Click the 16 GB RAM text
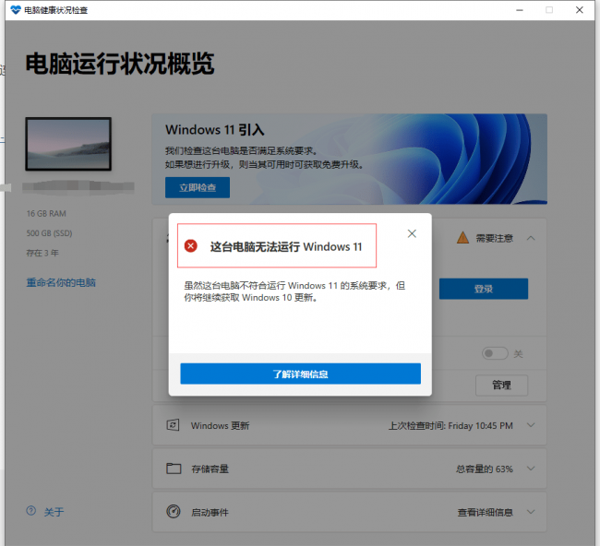Viewport: 600px width, 546px height. pyautogui.click(x=46, y=213)
